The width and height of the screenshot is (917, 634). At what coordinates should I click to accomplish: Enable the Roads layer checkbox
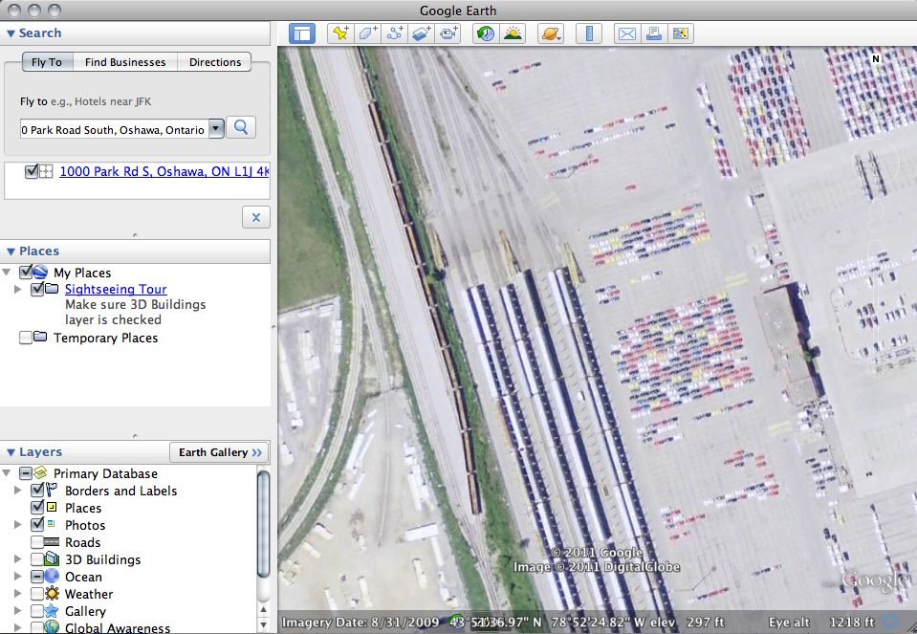(x=38, y=542)
